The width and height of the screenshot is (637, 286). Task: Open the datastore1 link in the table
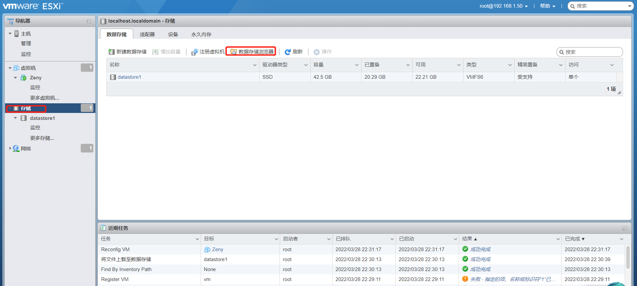pos(130,77)
